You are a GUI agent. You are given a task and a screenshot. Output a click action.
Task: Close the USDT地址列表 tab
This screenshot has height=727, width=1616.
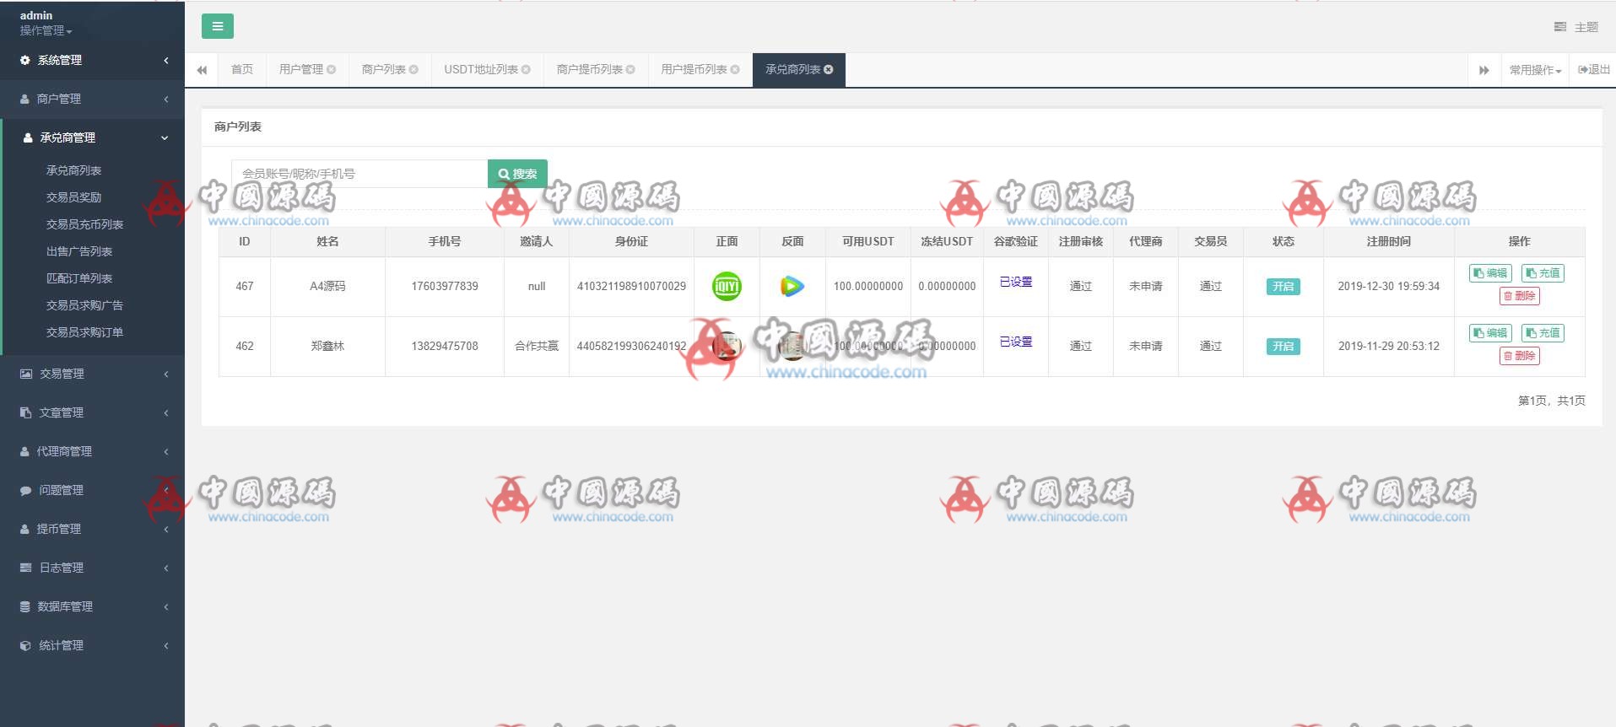[527, 69]
